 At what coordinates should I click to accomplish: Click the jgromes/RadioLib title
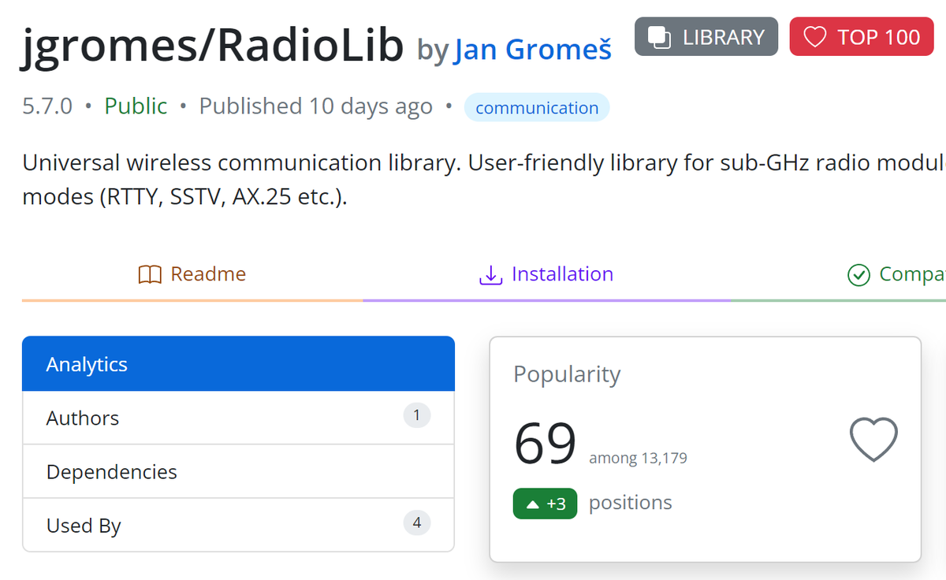point(213,46)
